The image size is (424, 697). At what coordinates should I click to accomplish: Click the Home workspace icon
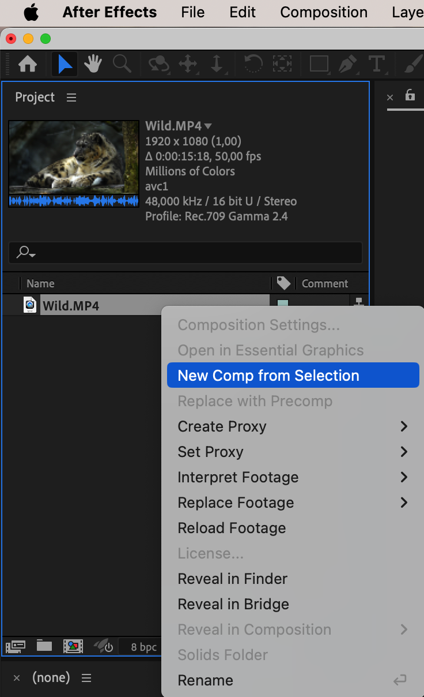[x=28, y=63]
